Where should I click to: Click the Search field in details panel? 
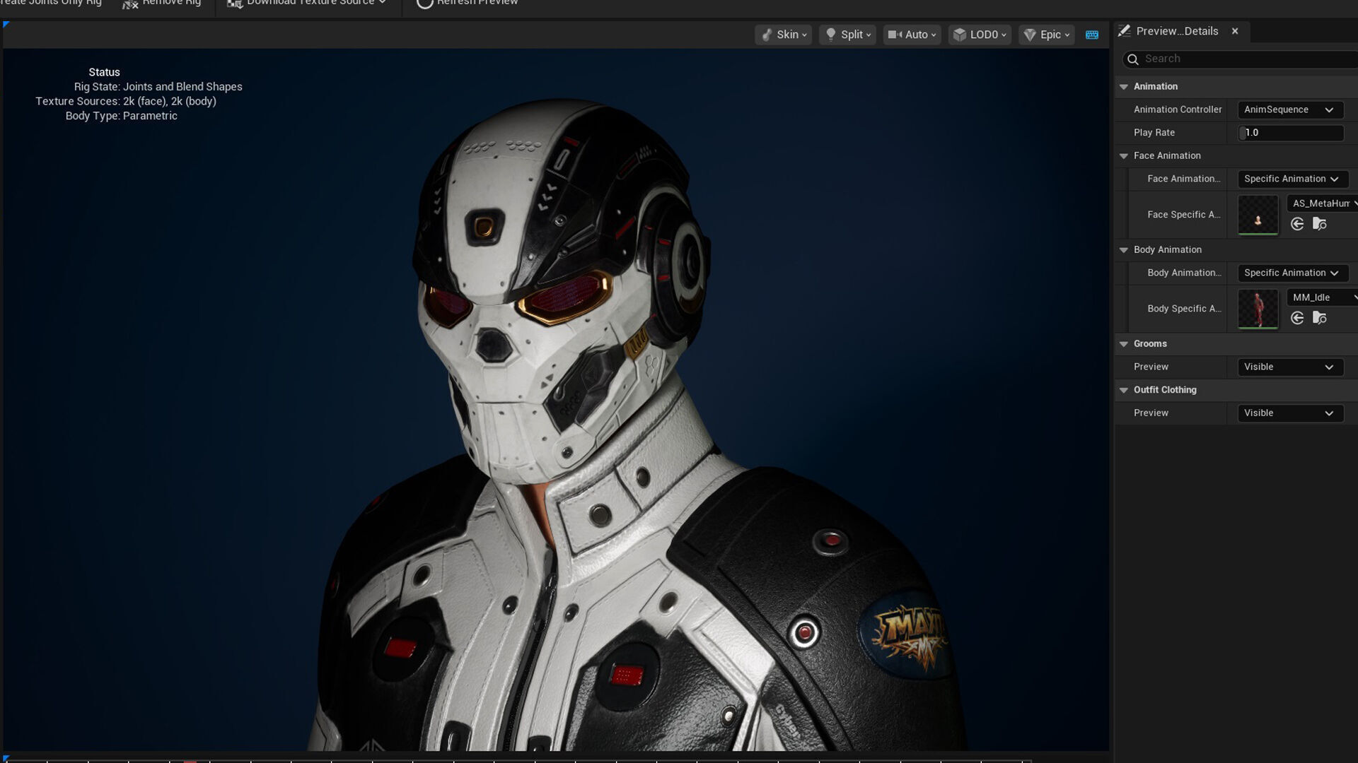[x=1245, y=59]
